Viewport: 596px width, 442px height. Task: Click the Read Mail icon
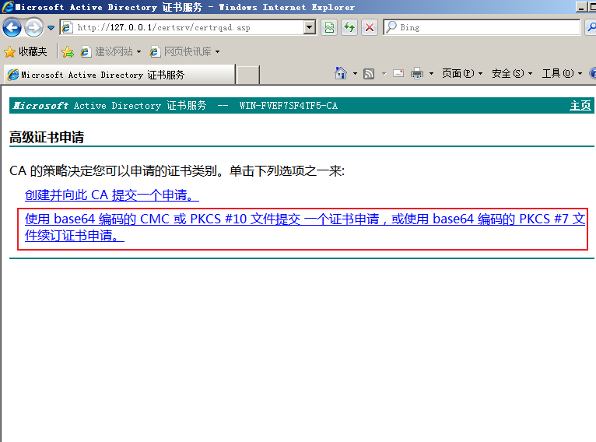click(398, 73)
